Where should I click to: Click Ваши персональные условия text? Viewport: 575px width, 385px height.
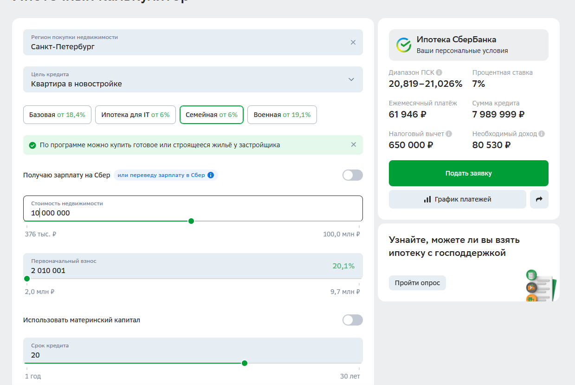coord(462,51)
